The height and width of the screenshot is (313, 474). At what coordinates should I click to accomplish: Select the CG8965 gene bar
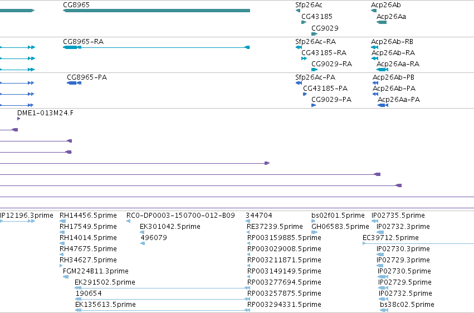tap(157, 11)
